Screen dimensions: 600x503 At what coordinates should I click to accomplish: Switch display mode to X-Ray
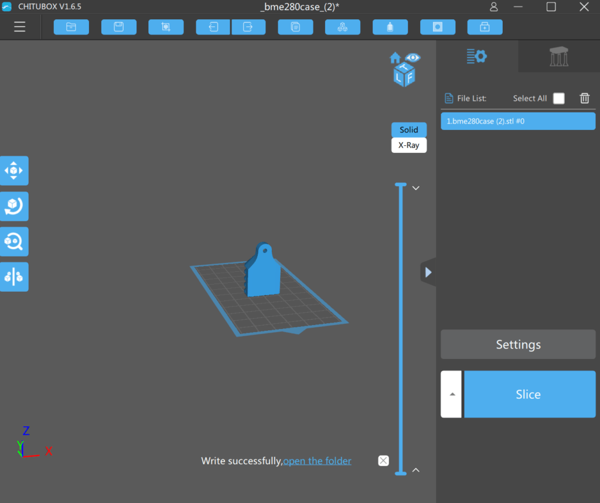pos(408,145)
